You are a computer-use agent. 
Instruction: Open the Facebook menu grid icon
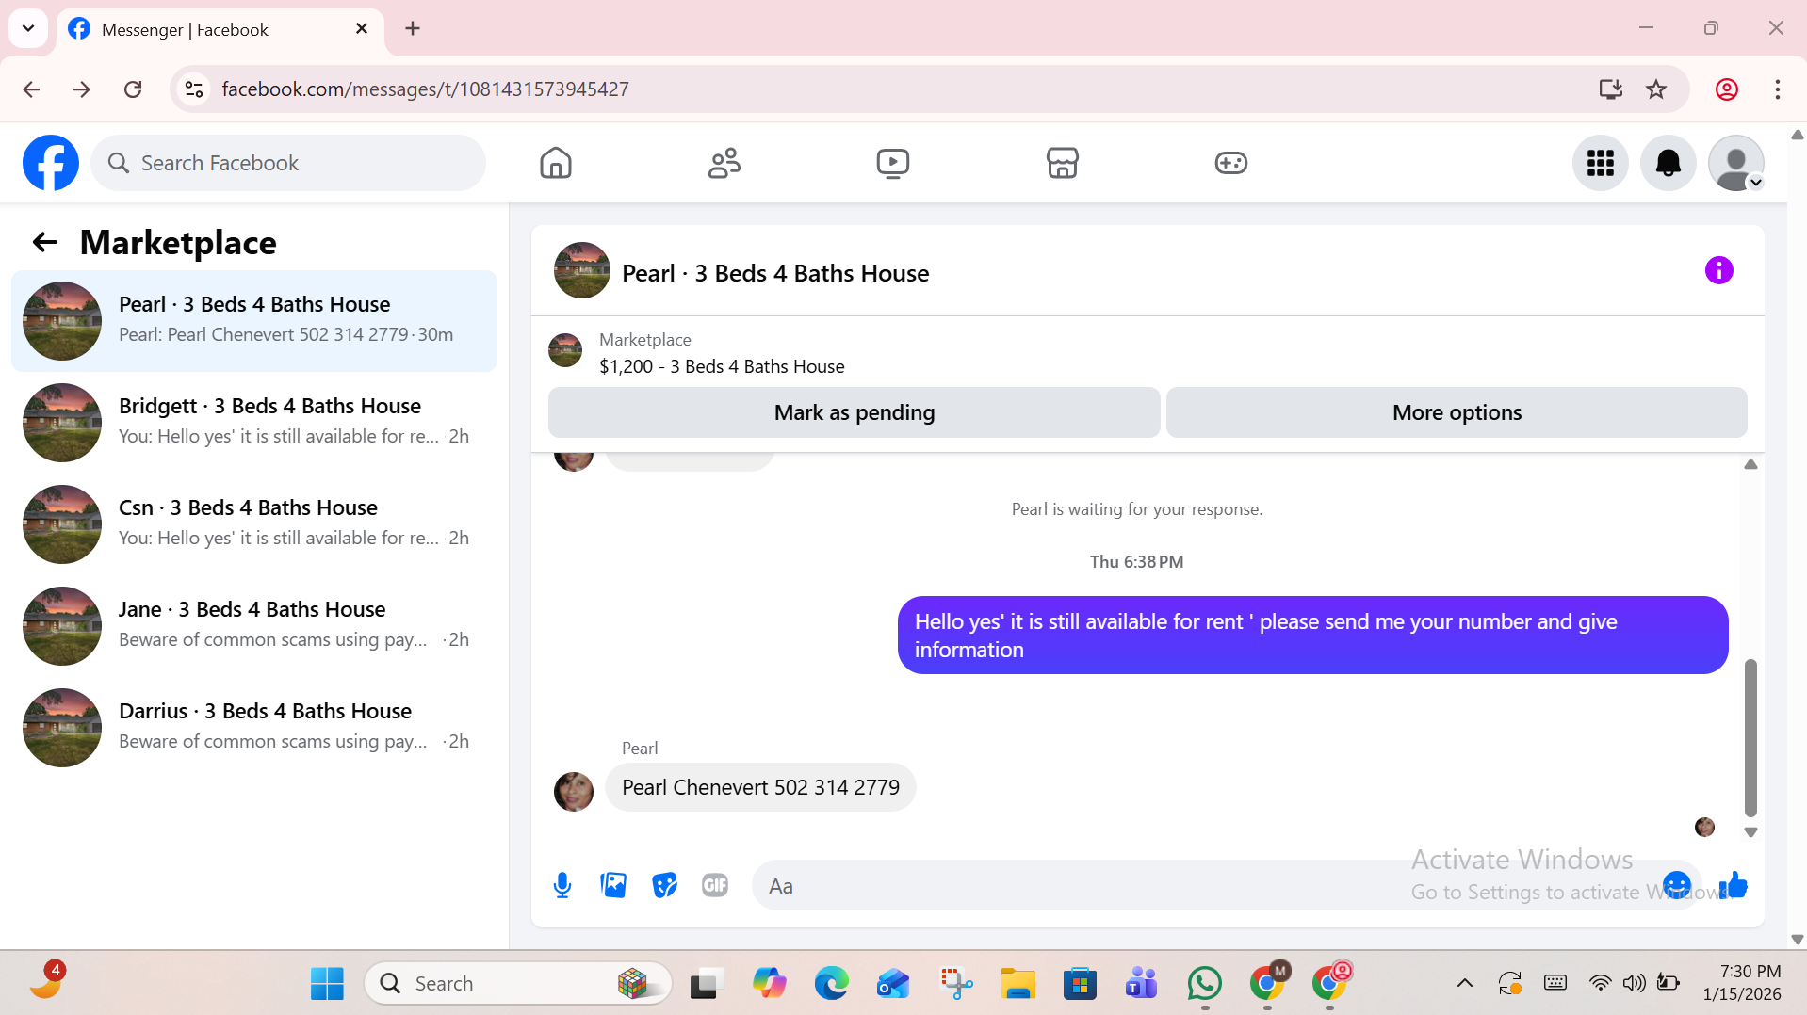[1601, 163]
